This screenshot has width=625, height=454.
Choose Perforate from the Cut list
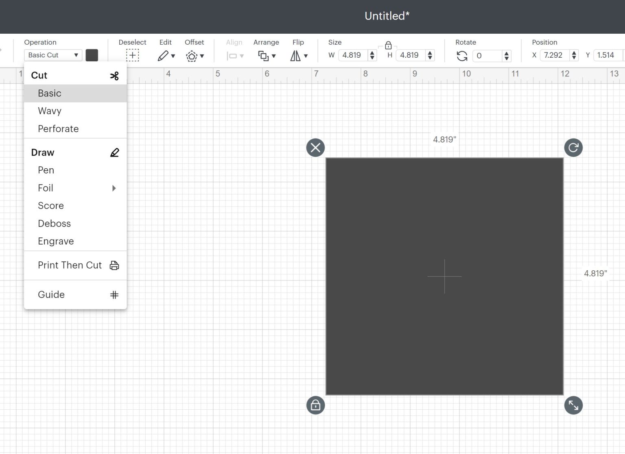pos(58,129)
